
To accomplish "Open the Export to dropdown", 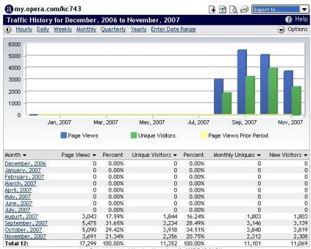I will (x=281, y=9).
